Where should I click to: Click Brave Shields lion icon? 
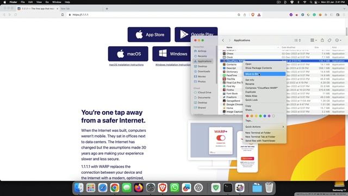pyautogui.click(x=252, y=15)
